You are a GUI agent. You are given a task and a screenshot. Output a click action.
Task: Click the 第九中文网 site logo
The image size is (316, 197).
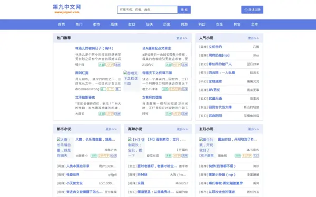(x=67, y=9)
